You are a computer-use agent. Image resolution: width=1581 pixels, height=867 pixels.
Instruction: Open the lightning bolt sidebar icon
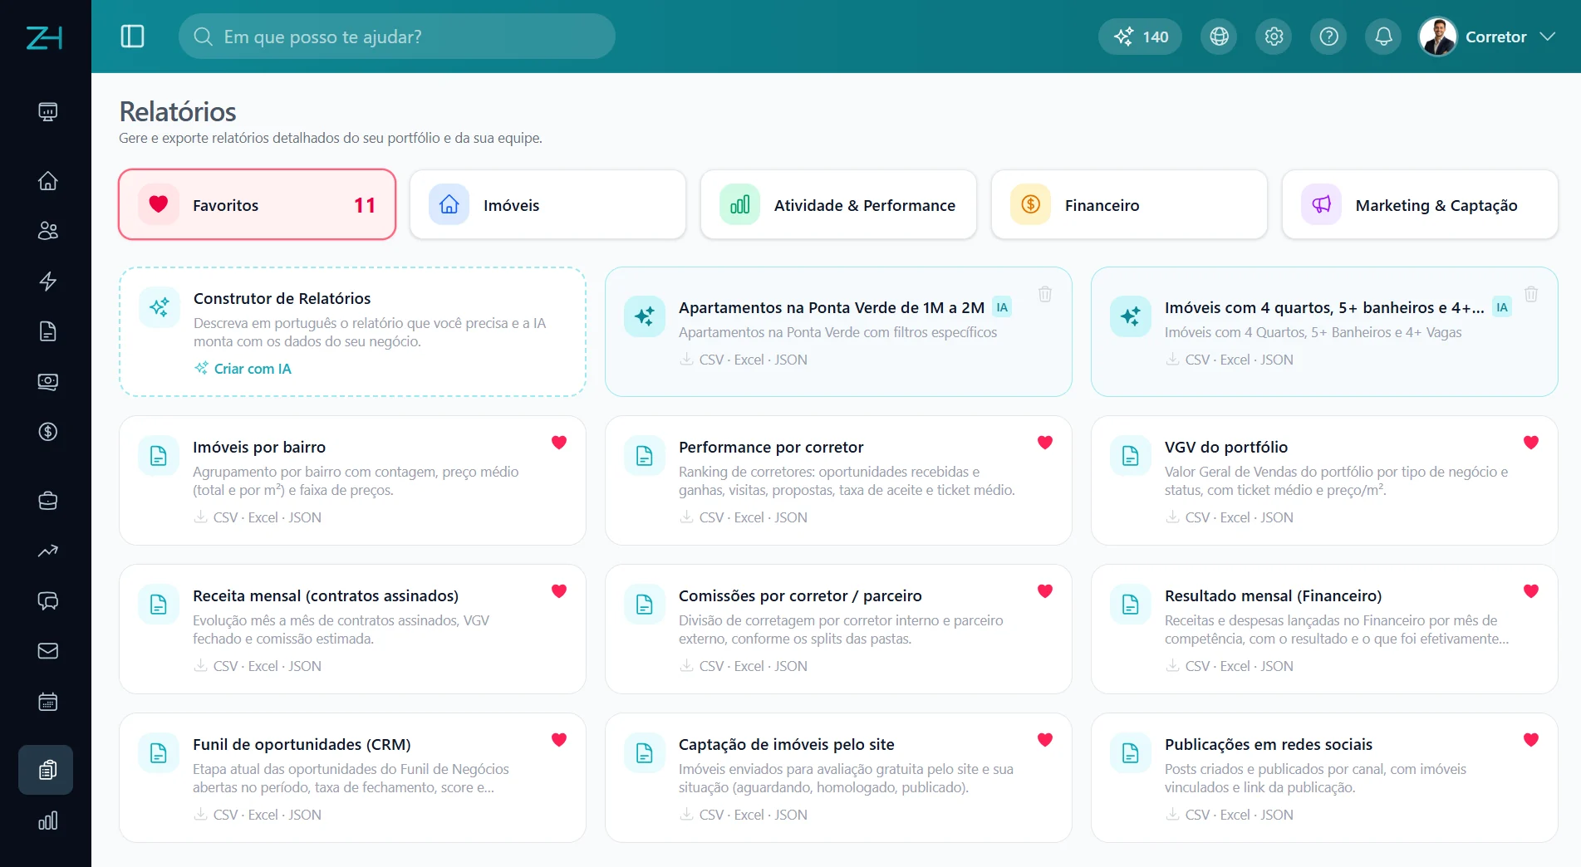[x=48, y=282]
